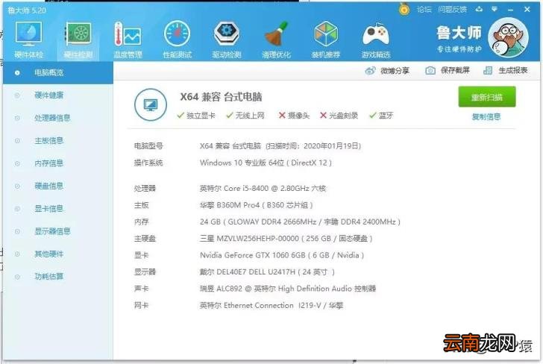Click the 电脑型号 scan date text
Viewport: 543px width, 364px height.
pyautogui.click(x=280, y=145)
